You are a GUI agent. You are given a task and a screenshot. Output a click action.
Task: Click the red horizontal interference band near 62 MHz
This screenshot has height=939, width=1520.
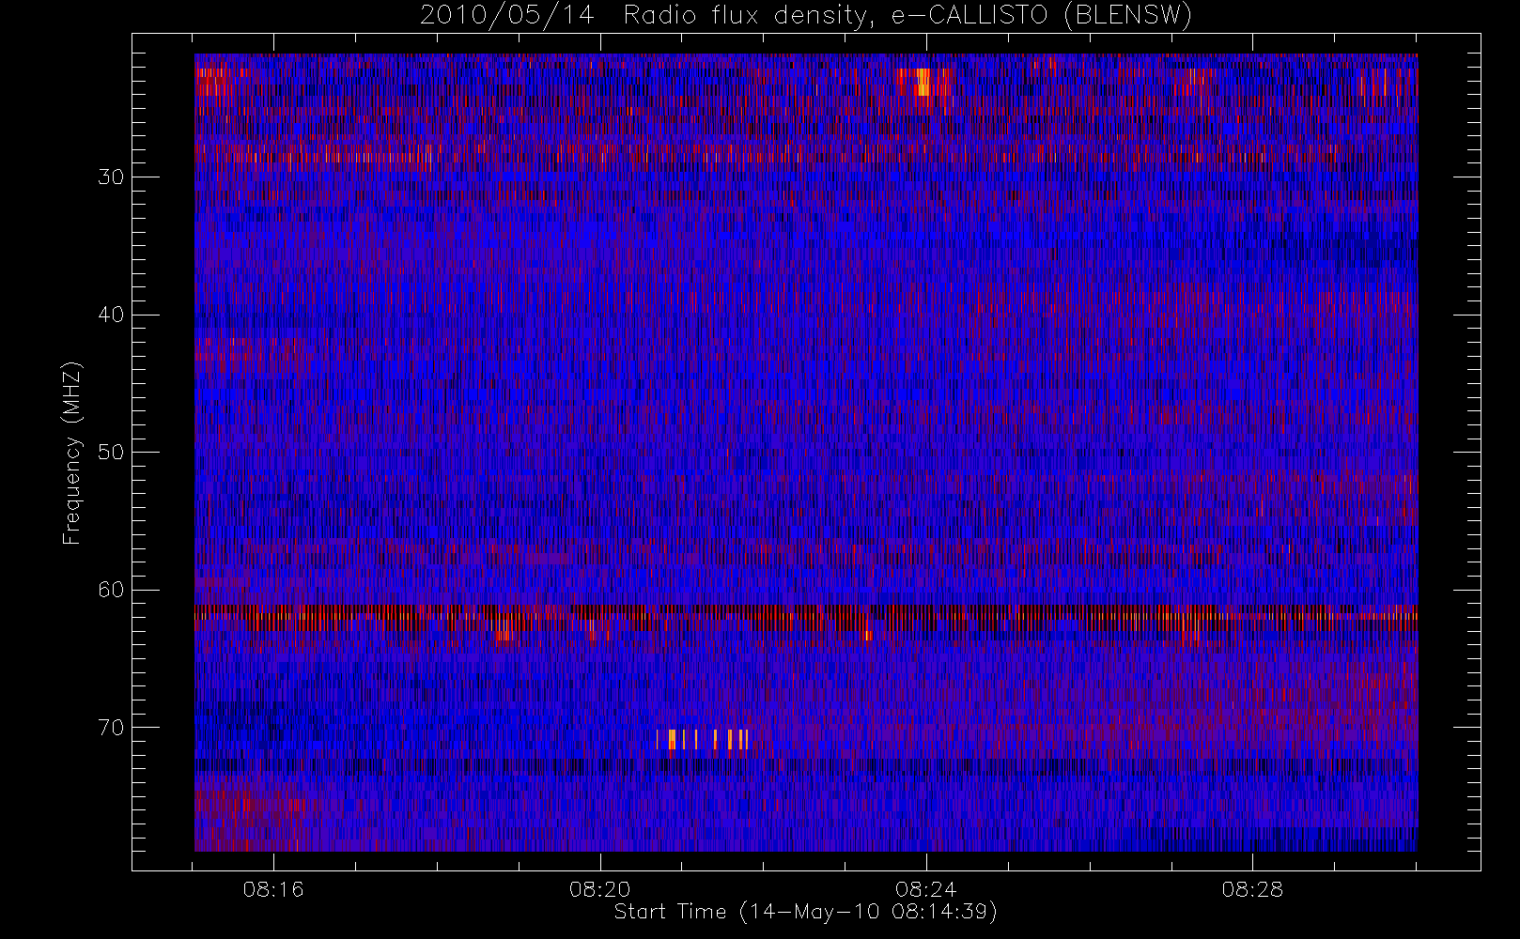[806, 615]
